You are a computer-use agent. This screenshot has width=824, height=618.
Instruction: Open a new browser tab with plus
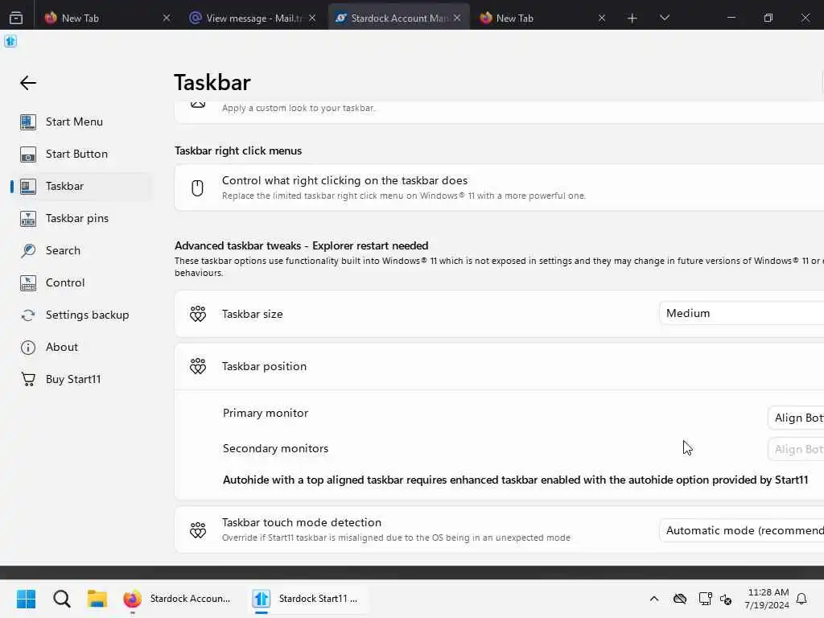[632, 19]
